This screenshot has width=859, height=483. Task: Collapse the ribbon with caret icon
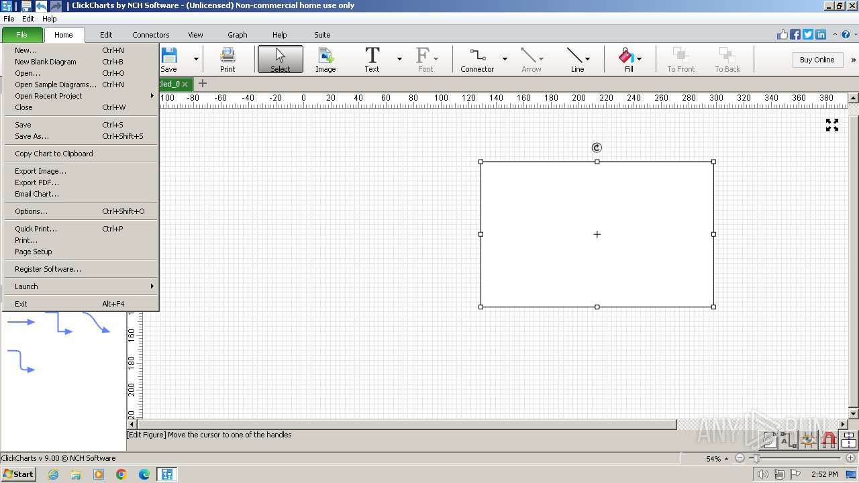click(836, 35)
